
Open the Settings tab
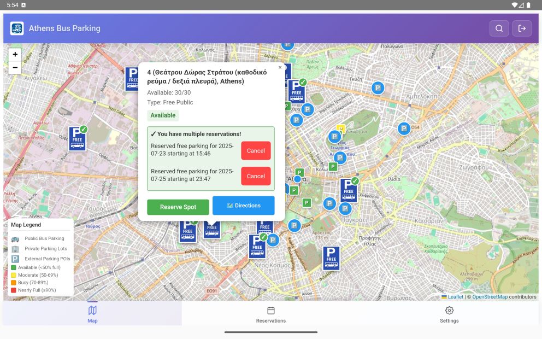(x=449, y=314)
